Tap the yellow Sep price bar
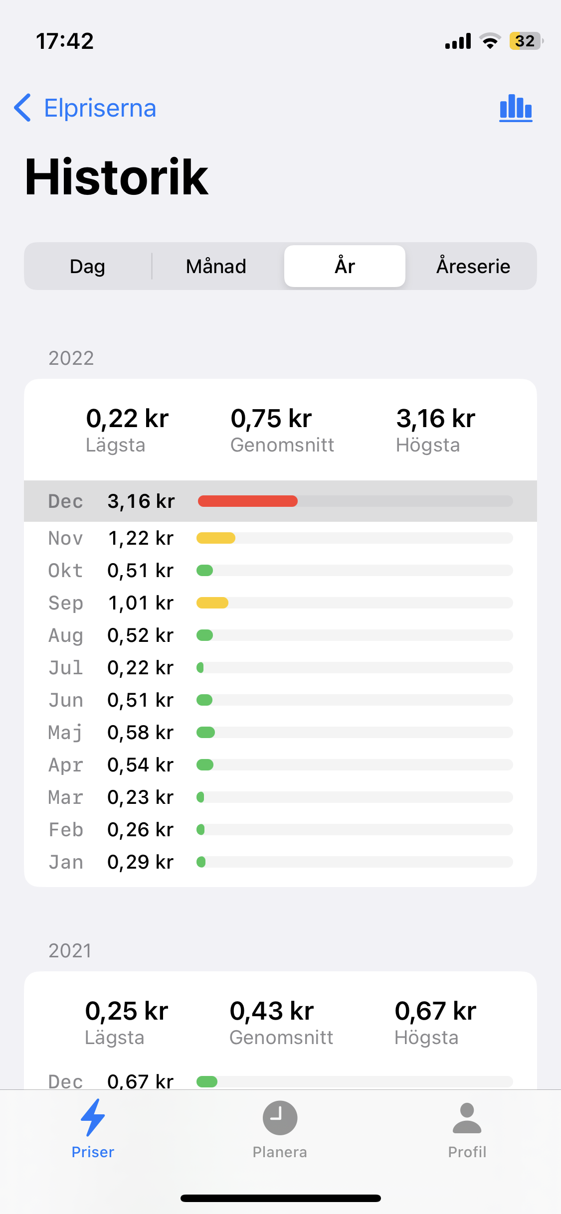Image resolution: width=561 pixels, height=1214 pixels. point(212,603)
